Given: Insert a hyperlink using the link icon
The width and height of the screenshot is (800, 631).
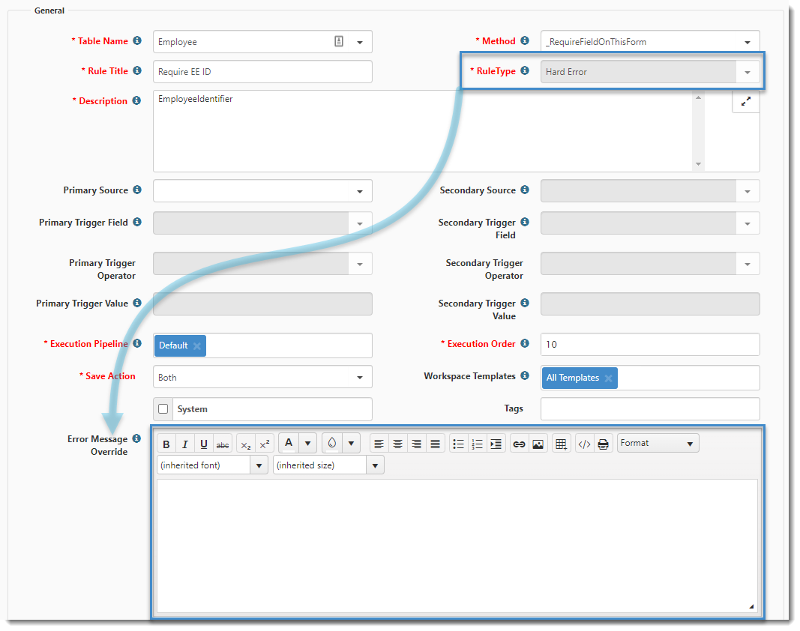Looking at the screenshot, I should click(x=519, y=444).
